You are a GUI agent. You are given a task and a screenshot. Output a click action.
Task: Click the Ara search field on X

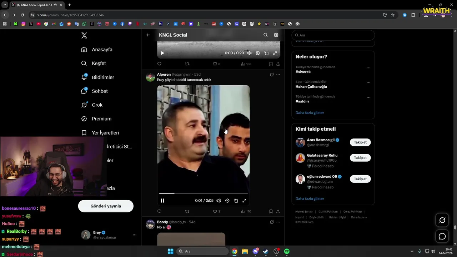tap(333, 35)
